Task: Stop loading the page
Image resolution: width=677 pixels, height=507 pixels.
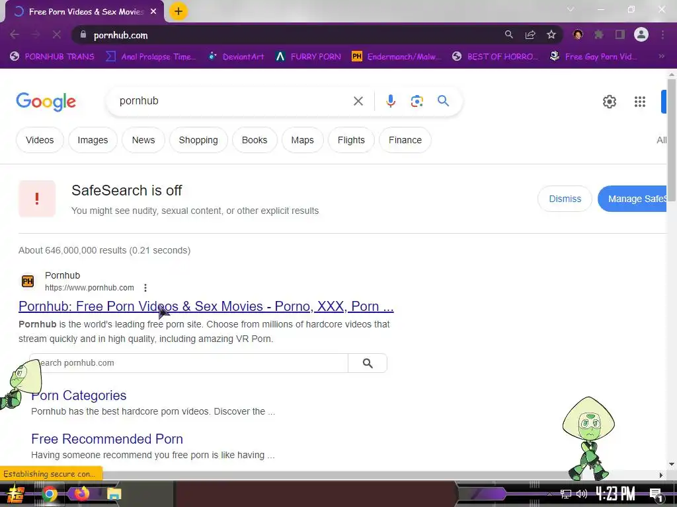Action: (x=57, y=34)
